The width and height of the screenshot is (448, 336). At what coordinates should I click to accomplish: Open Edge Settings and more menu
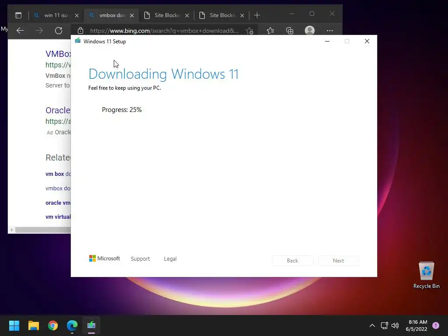330,31
